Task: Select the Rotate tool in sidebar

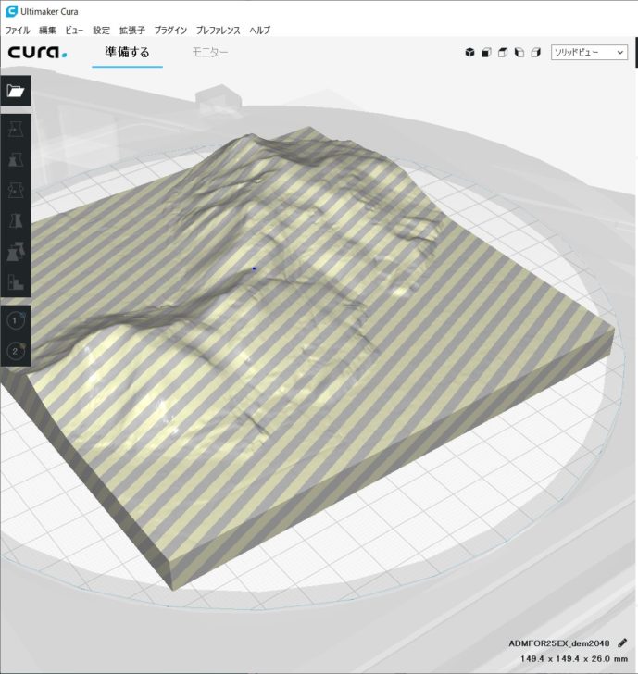Action: point(16,190)
